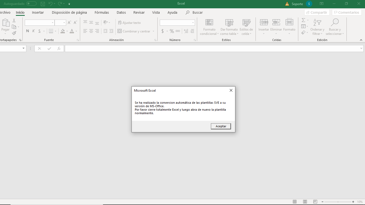
Task: Click the Copy icon
Action: point(14,27)
